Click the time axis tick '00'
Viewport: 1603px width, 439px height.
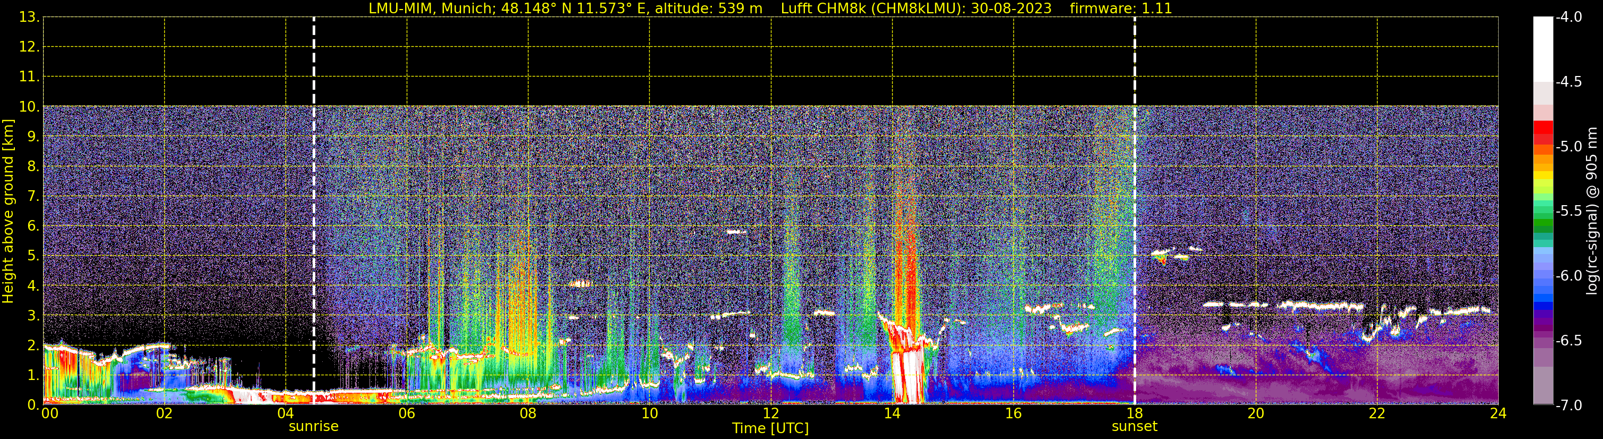click(x=50, y=413)
